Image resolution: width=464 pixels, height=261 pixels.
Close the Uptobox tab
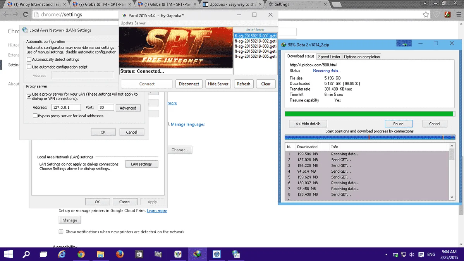pos(260,4)
